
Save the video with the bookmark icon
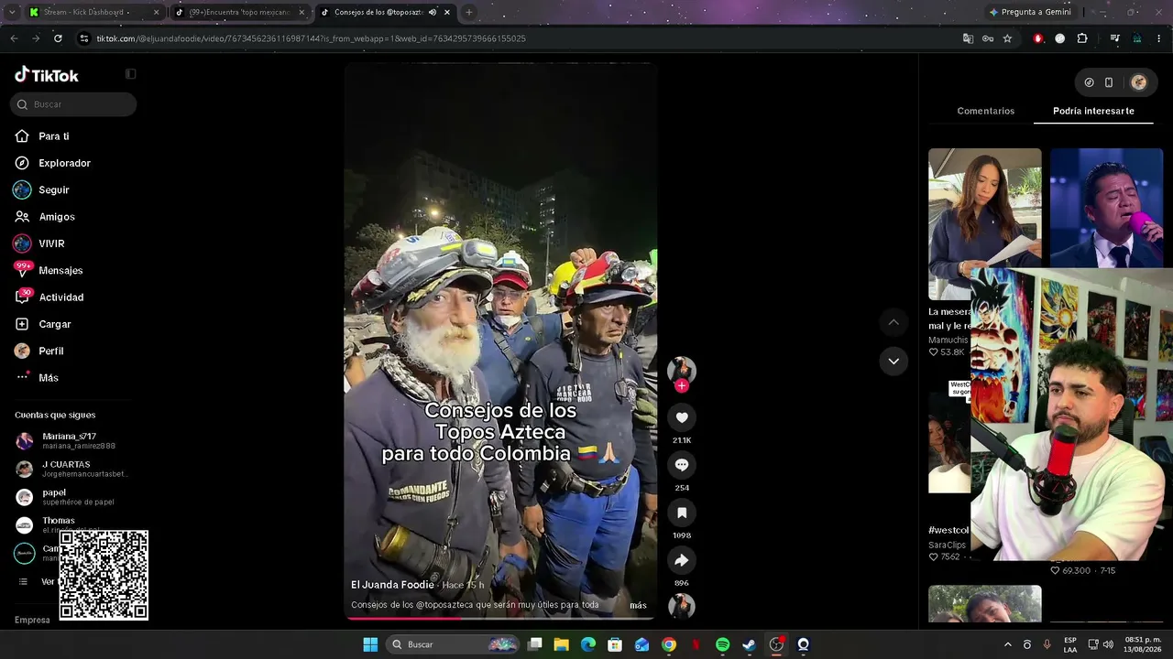(x=682, y=513)
